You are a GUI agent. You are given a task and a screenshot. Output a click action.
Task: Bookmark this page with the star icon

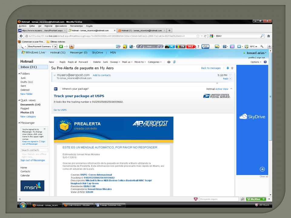click(198, 36)
